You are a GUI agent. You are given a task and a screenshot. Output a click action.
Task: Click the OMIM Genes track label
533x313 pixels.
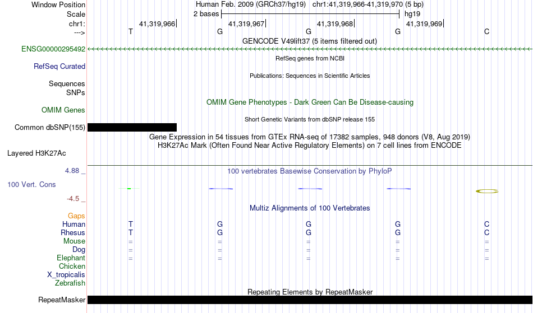[63, 110]
